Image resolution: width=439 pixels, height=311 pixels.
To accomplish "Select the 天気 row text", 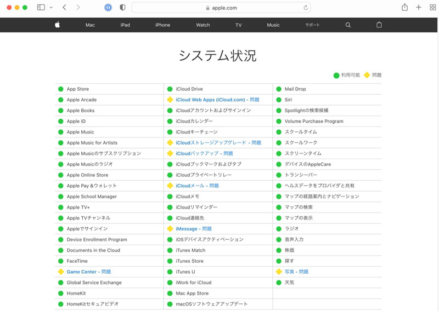I will [290, 283].
